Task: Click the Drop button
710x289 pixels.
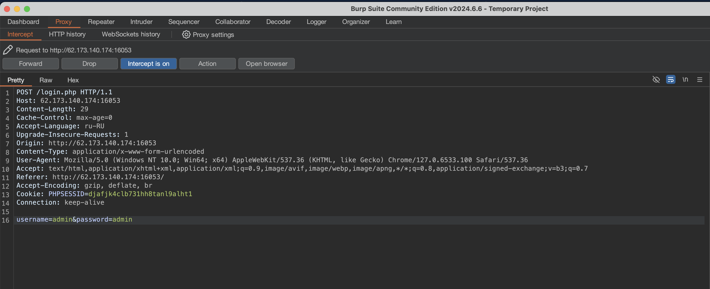Action: (89, 64)
